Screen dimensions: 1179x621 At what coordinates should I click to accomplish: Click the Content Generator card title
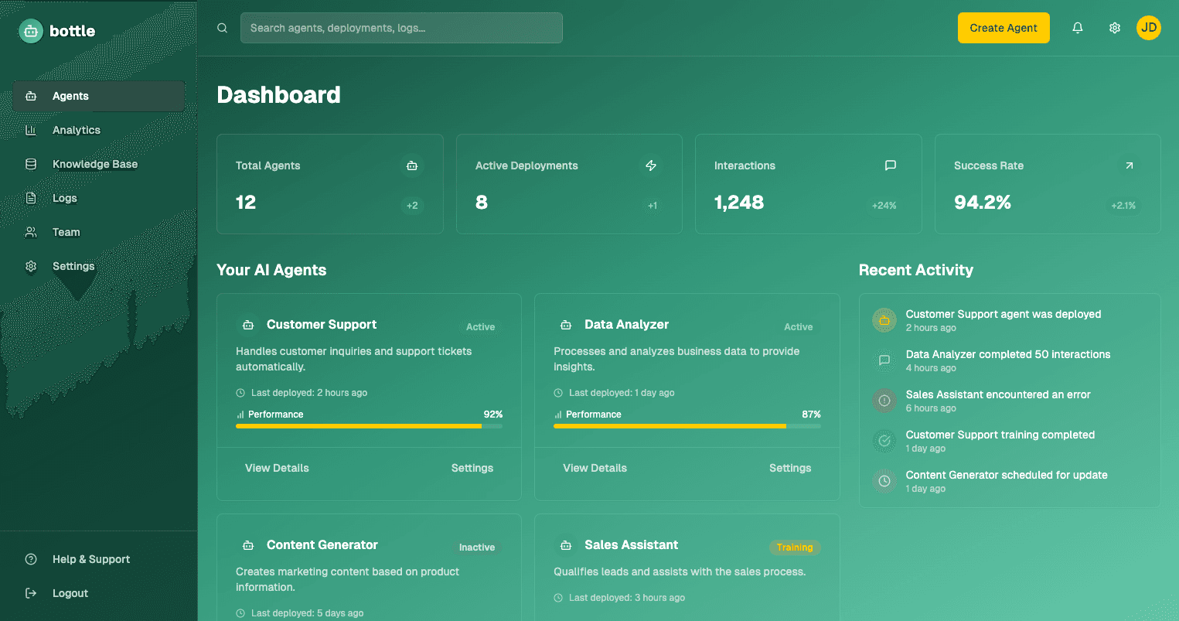(x=322, y=545)
